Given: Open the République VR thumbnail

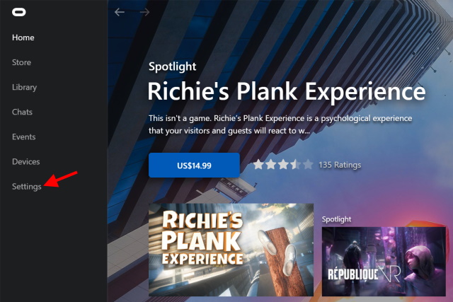Looking at the screenshot, I should tap(384, 261).
